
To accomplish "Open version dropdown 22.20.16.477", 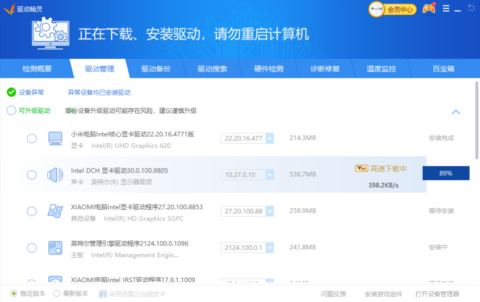I will pos(247,138).
